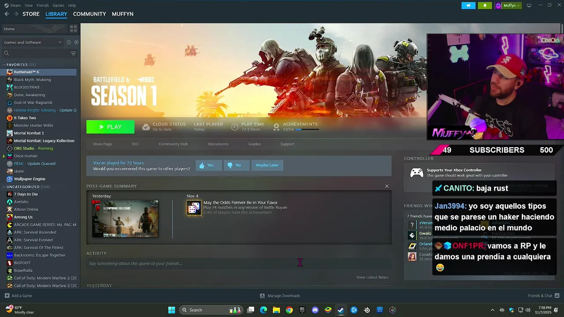564x317 pixels.
Task: Click the activity comment input field
Action: point(239,264)
